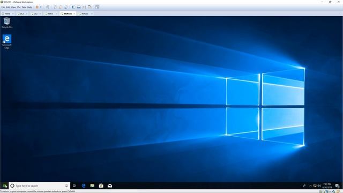Close the active WIN101 tab
The width and height of the screenshot is (343, 193).
click(x=74, y=13)
